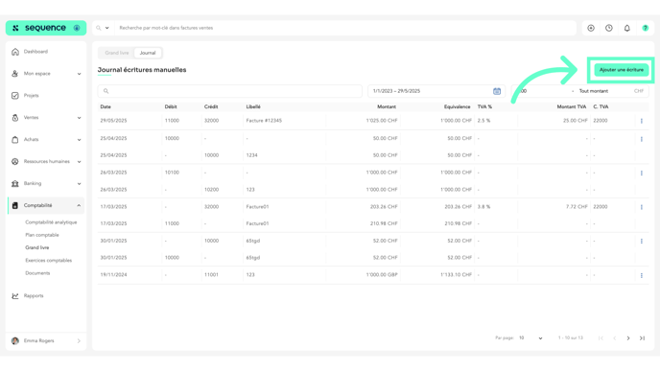Open Rapports link in sidebar
660x371 pixels.
[x=34, y=295]
